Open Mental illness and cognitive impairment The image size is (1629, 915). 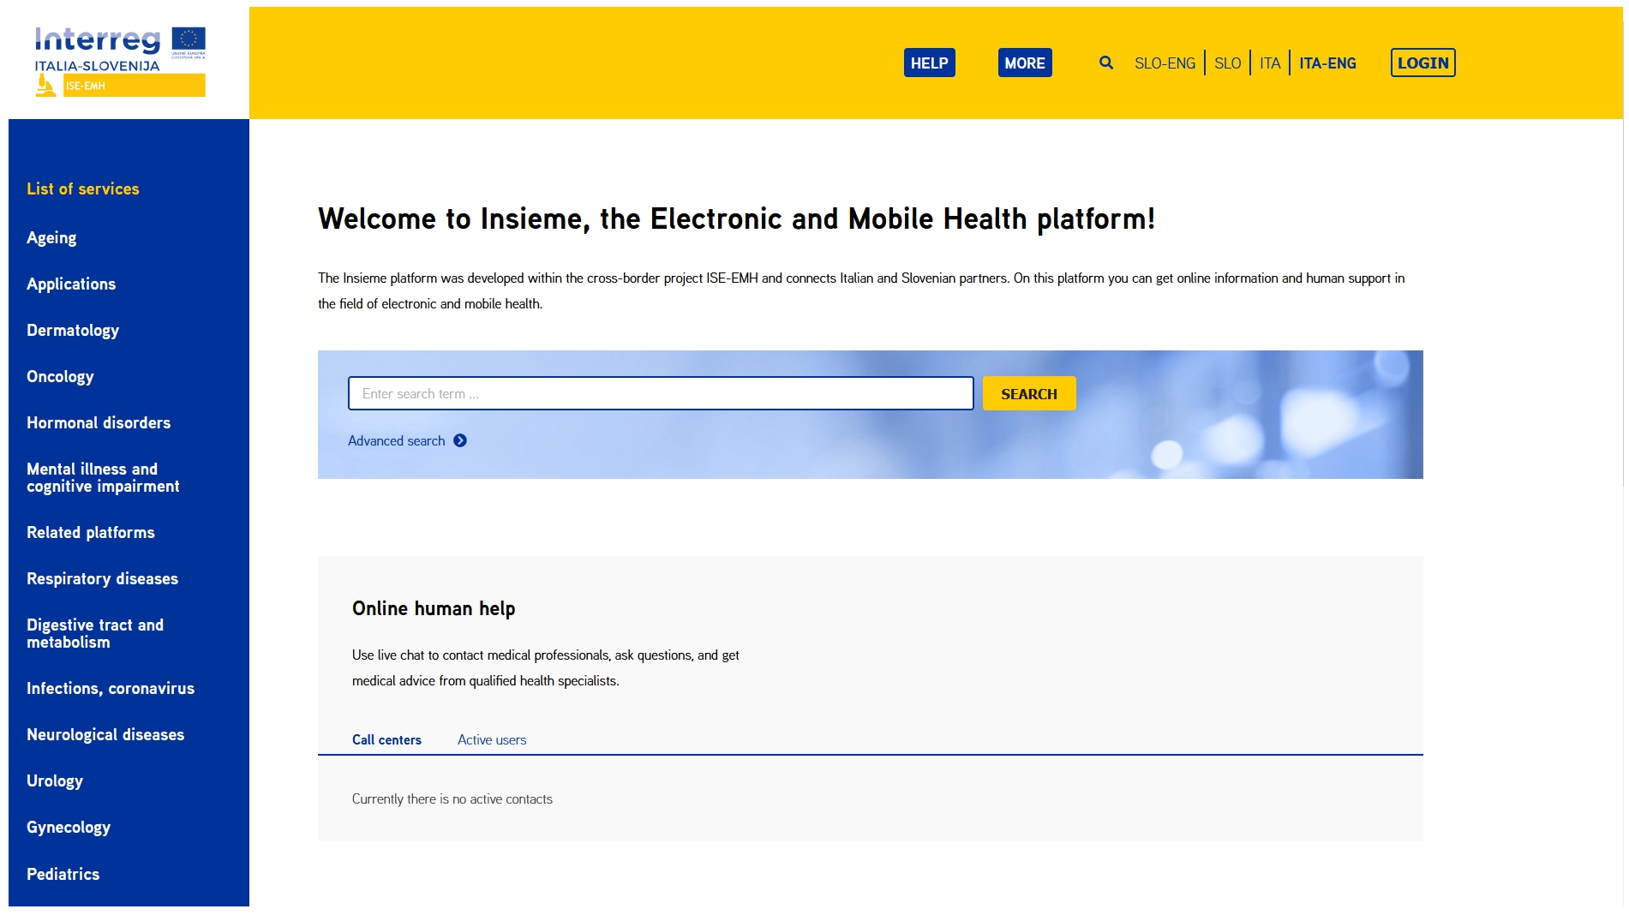pos(103,477)
